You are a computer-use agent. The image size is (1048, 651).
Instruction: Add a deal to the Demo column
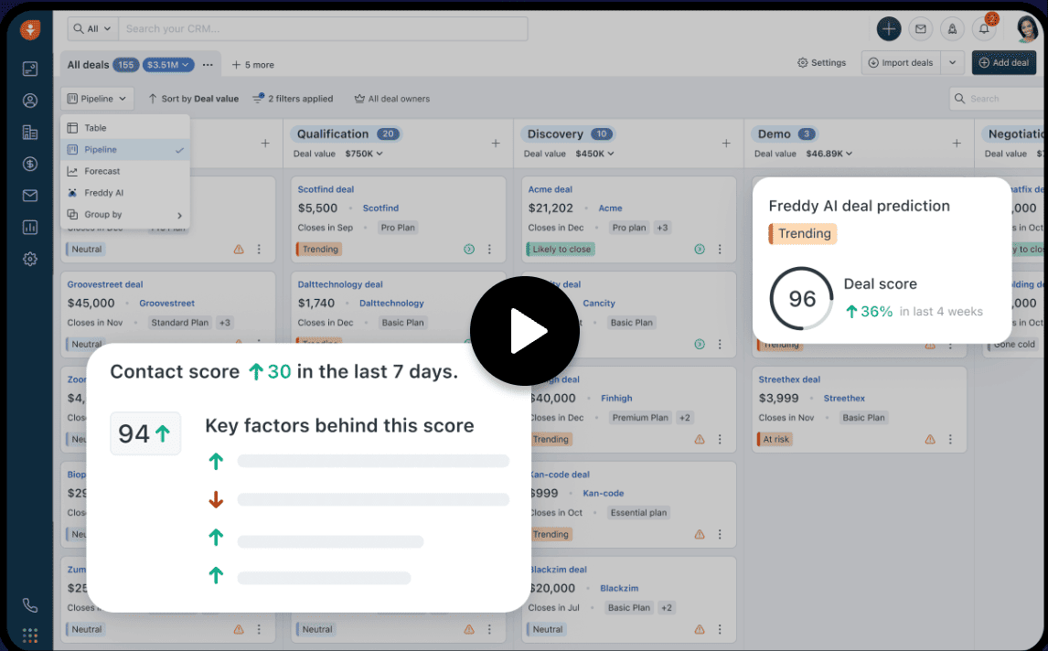(x=957, y=143)
